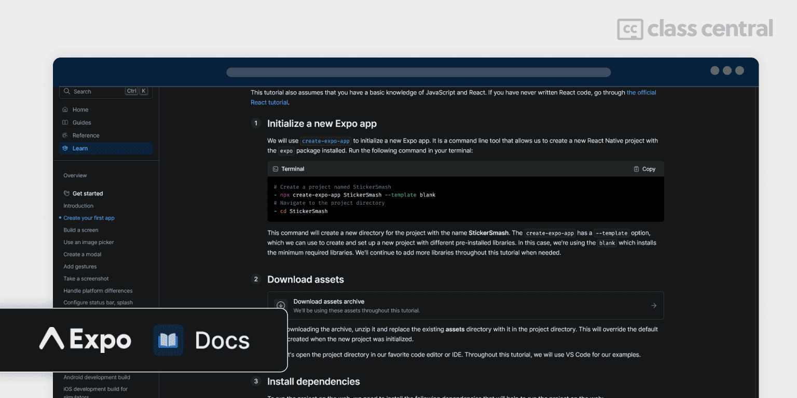Screen dimensions: 797x398
Task: Click the browser address bar
Action: 419,72
